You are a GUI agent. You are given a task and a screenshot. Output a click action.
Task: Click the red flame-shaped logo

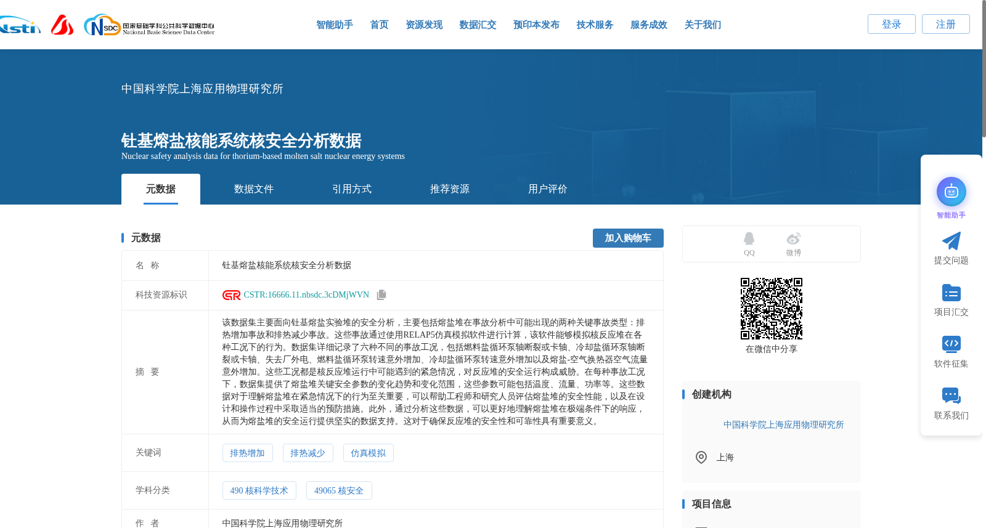tap(62, 25)
